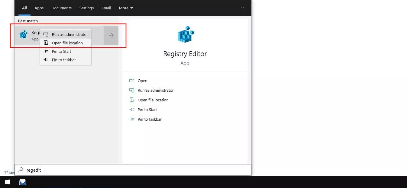The width and height of the screenshot is (407, 188).
Task: Click the shield icon in context menu
Action: 46,35
